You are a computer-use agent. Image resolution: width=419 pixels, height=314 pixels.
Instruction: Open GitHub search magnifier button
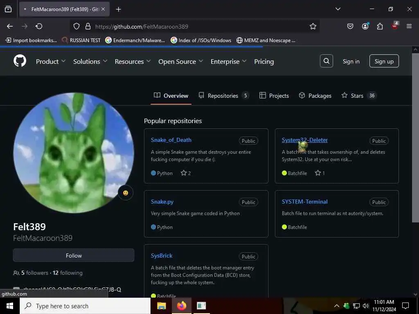pyautogui.click(x=326, y=61)
